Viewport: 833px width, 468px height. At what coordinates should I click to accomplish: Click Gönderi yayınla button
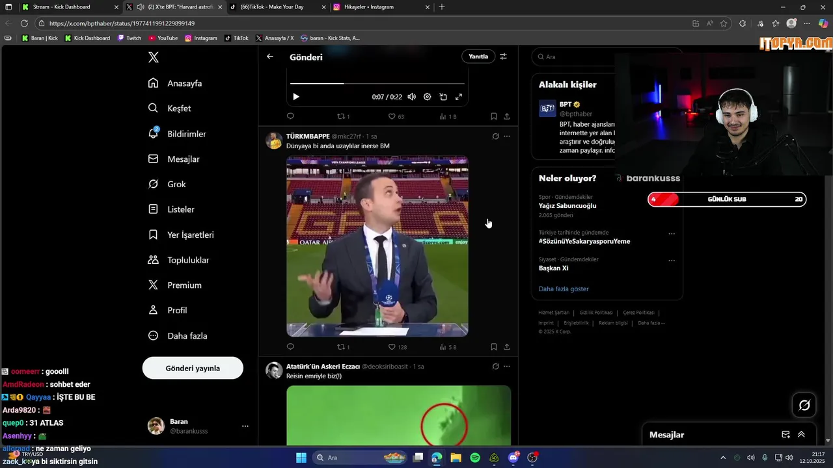point(193,368)
